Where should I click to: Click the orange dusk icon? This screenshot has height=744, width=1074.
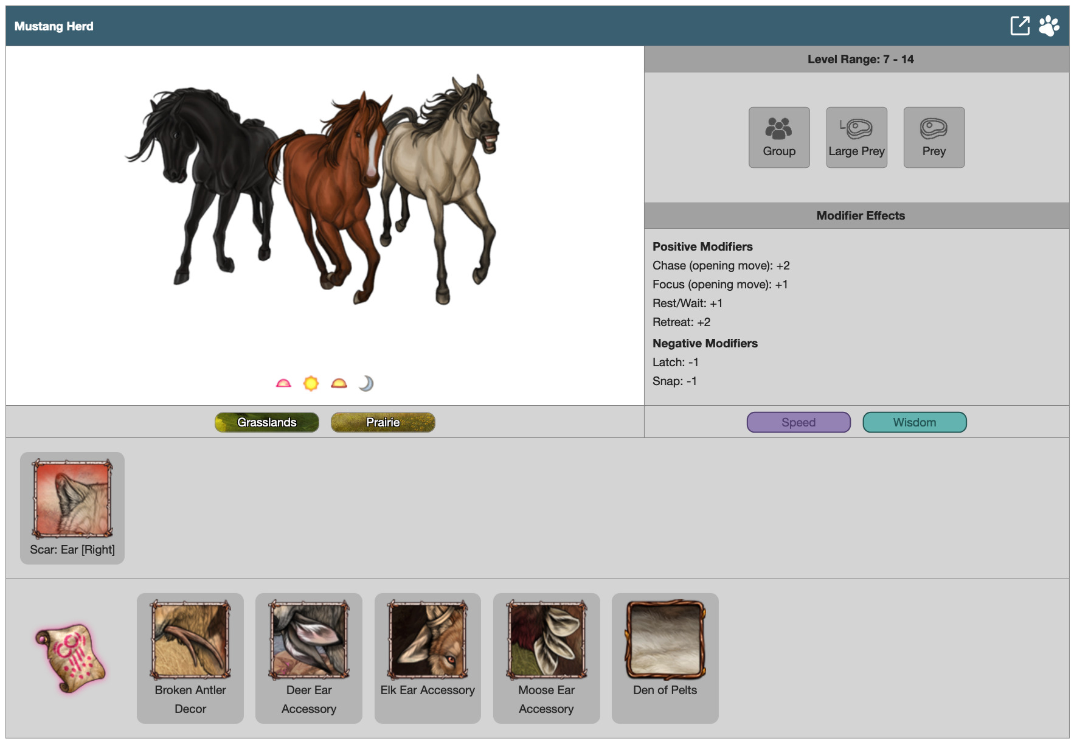point(339,383)
